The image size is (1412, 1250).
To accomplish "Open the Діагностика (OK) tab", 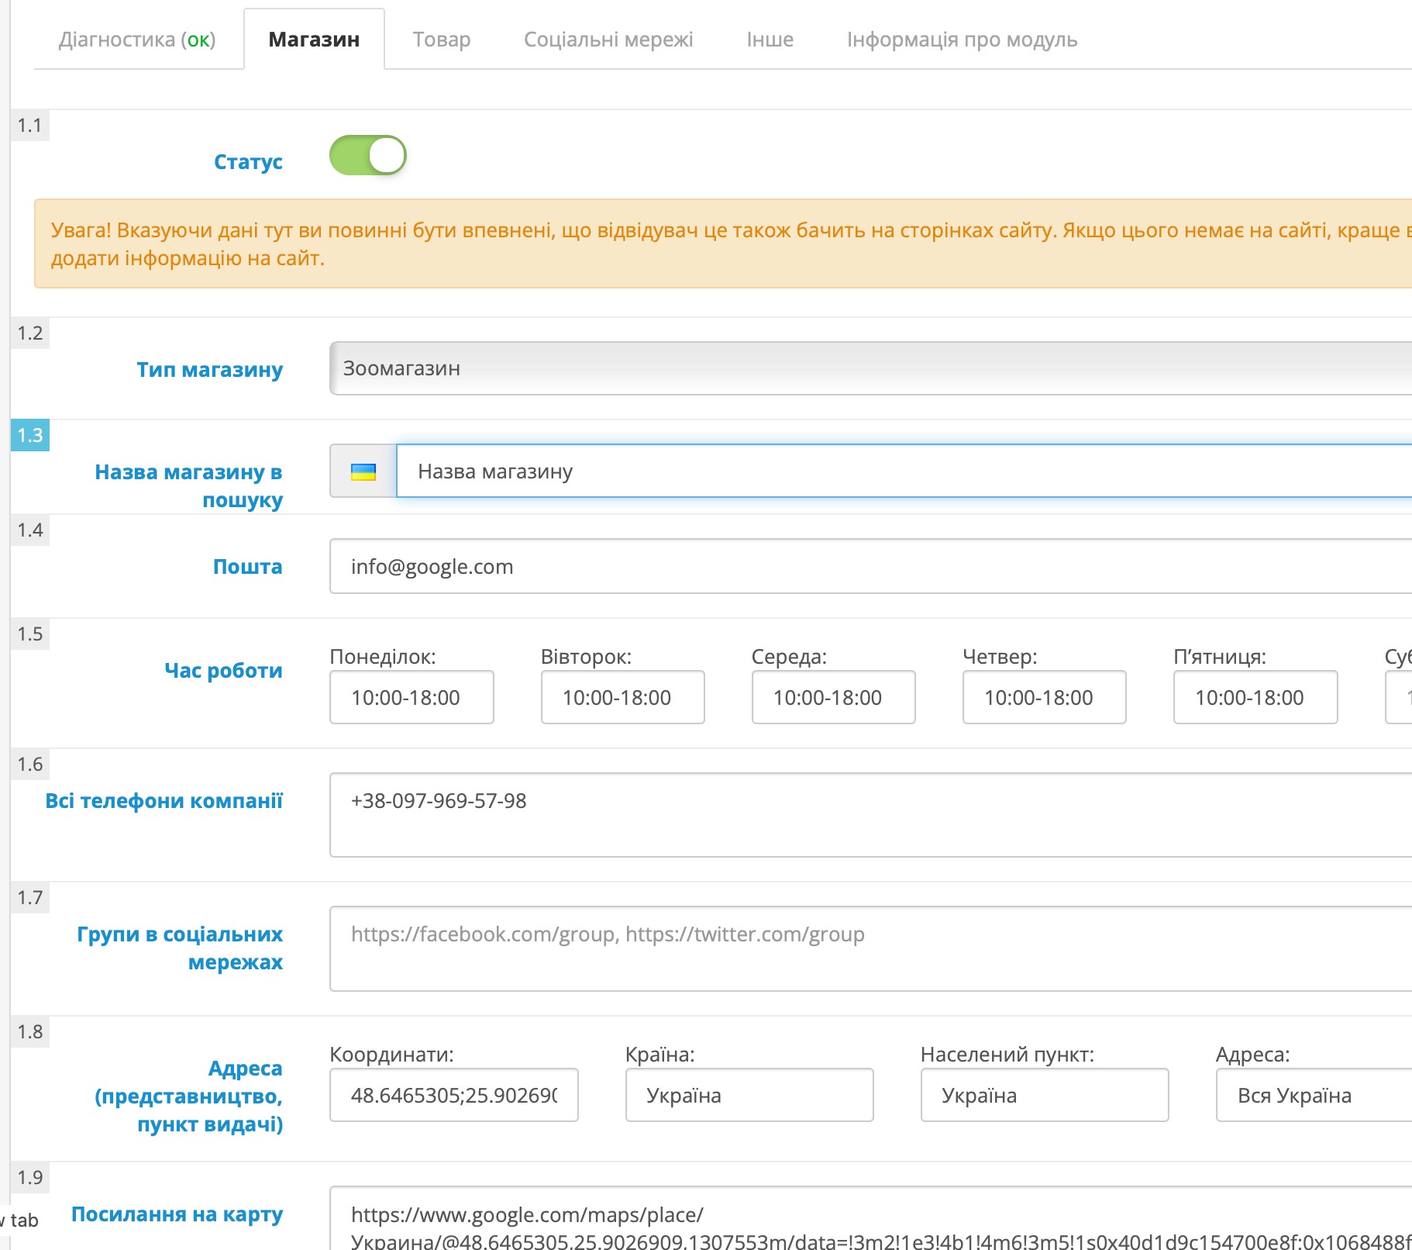I will click(137, 40).
